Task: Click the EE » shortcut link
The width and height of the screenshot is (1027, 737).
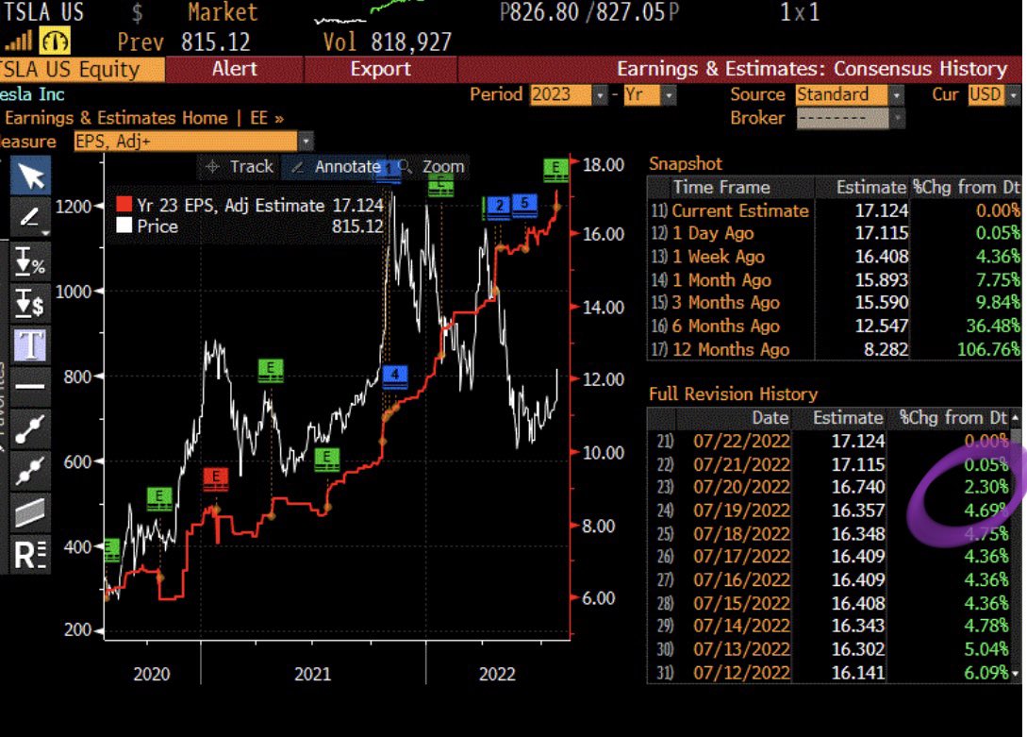Action: [x=267, y=118]
